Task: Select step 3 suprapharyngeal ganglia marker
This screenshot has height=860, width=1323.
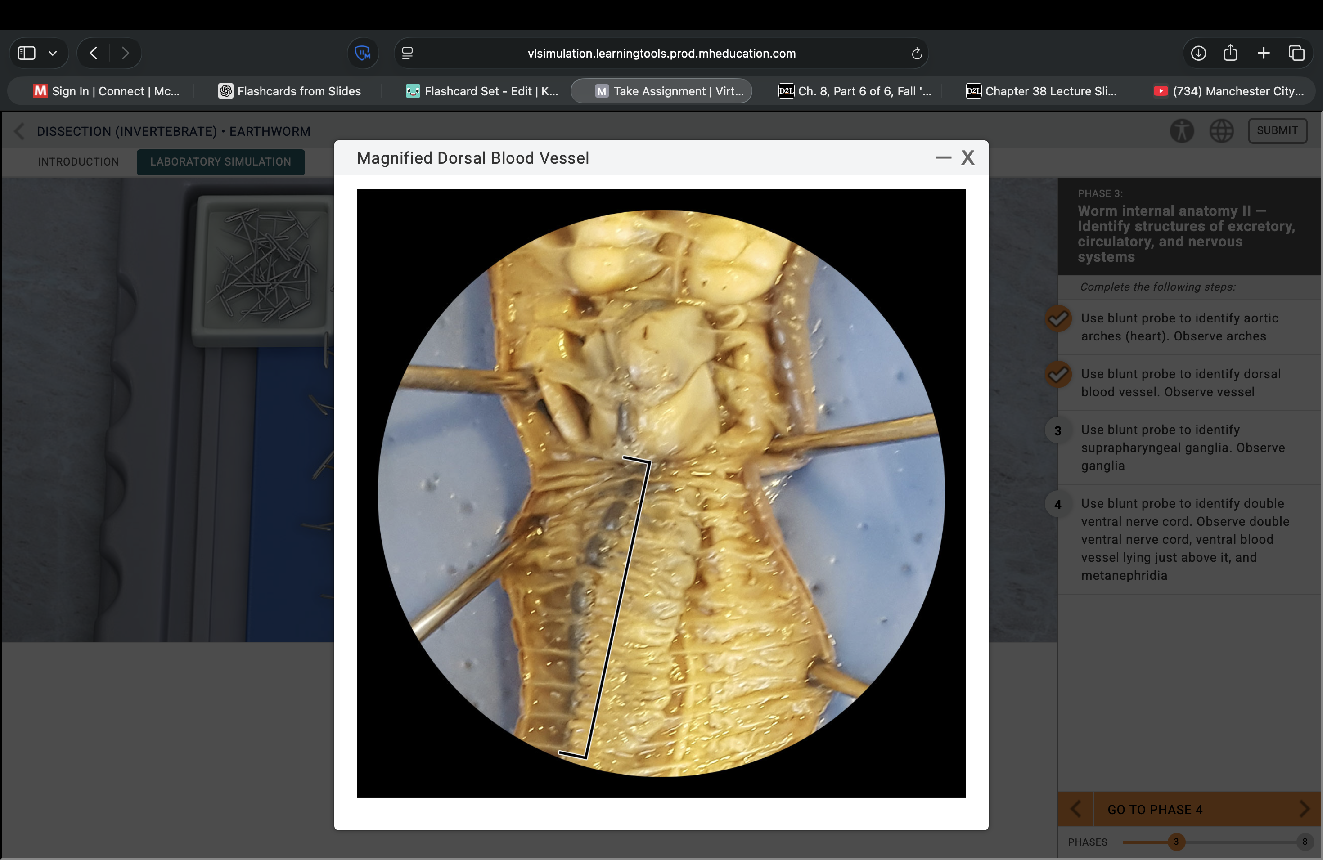Action: pyautogui.click(x=1058, y=431)
